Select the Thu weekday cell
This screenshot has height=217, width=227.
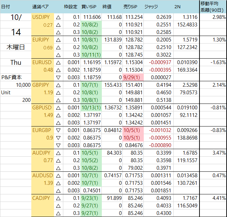[15, 62]
